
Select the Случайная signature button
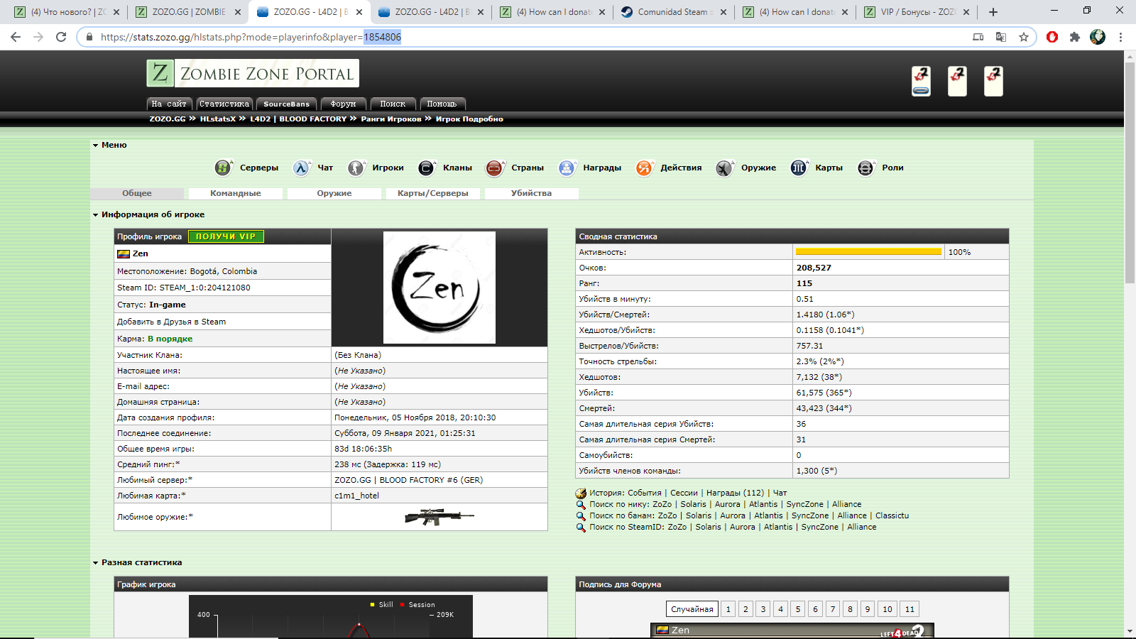692,609
